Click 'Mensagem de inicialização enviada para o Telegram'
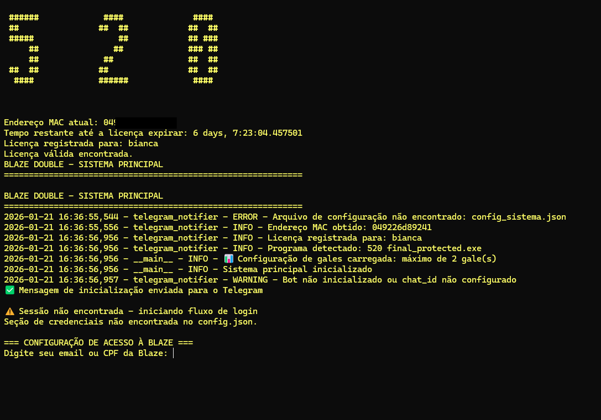This screenshot has height=420, width=601. click(x=140, y=290)
